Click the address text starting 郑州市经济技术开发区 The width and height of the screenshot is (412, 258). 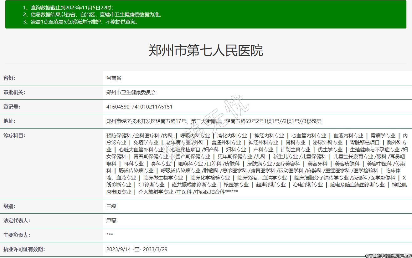coord(214,121)
